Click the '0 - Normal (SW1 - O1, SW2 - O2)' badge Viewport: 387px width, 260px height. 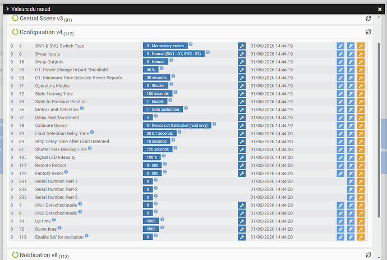[x=174, y=54]
